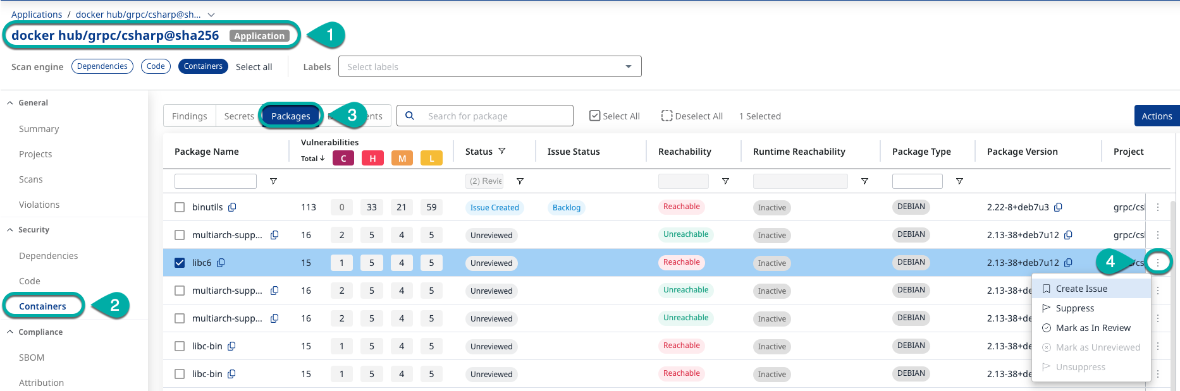Image resolution: width=1180 pixels, height=391 pixels.
Task: Check the binutils row checkbox
Action: click(180, 207)
